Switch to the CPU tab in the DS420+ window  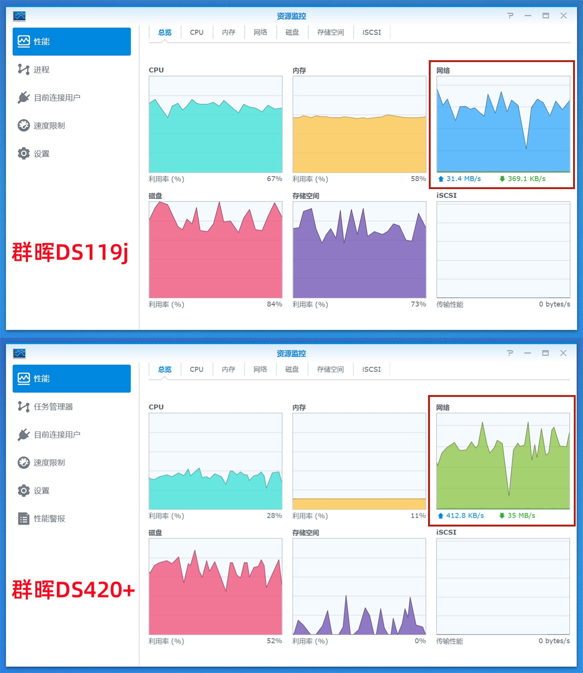point(196,369)
